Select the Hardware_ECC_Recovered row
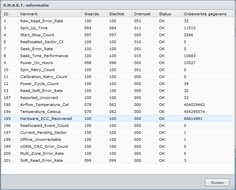Viewport: 236px width, 190px height. 46,119
